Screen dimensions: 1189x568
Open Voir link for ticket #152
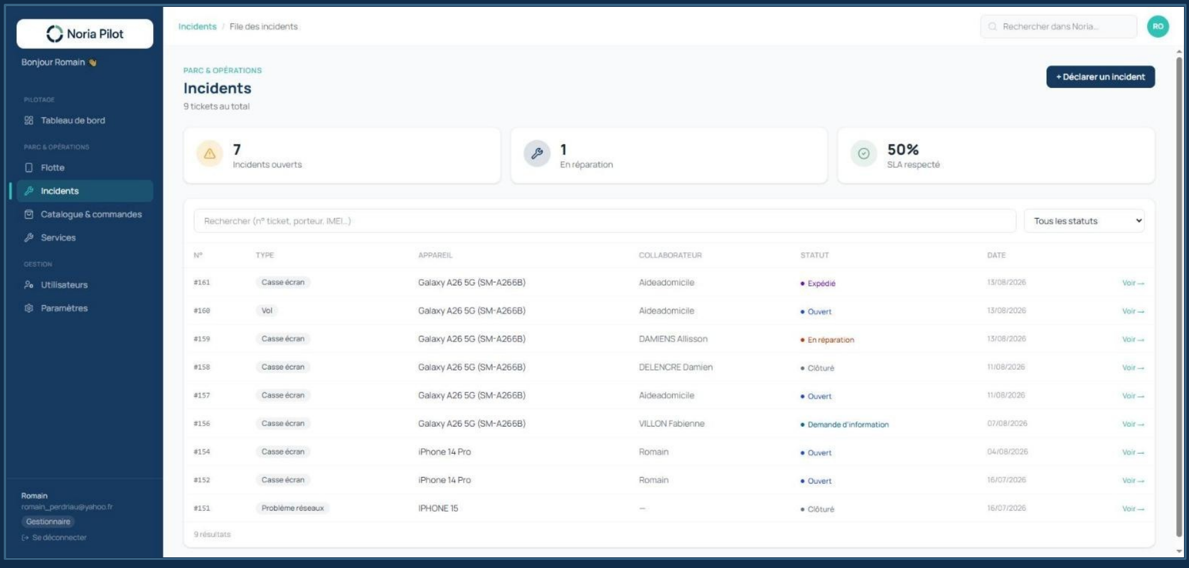1133,481
